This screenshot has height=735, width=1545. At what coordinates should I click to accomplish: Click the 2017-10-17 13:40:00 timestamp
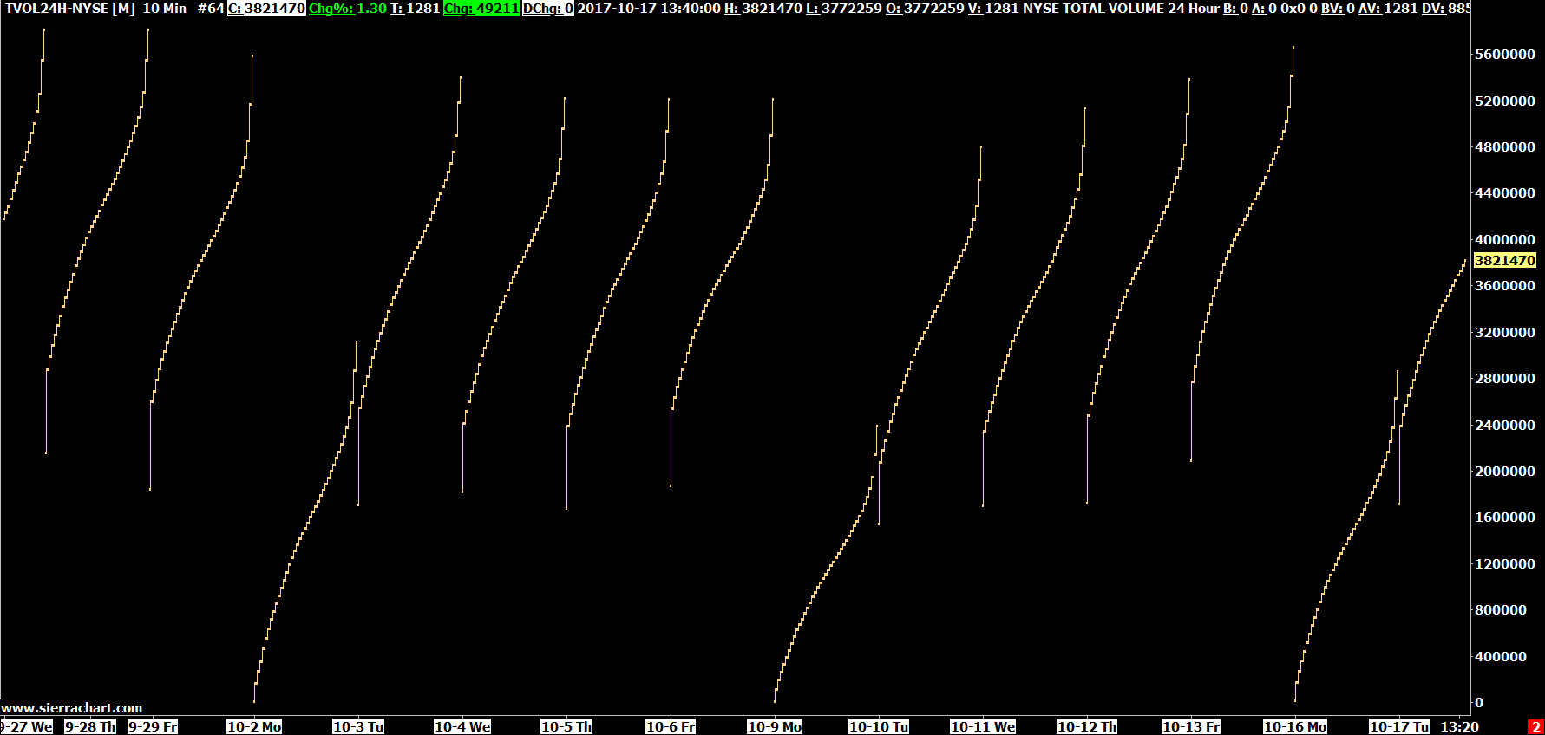pyautogui.click(x=649, y=9)
